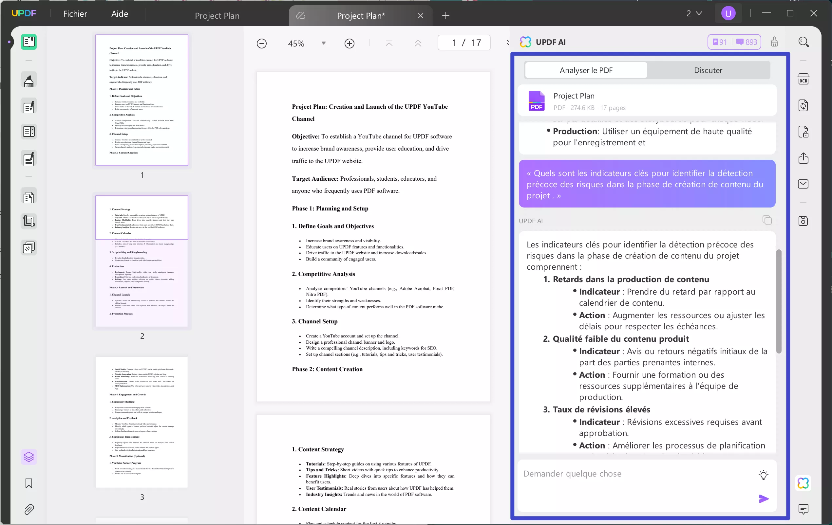This screenshot has width=832, height=525.
Task: Toggle the layers panel icon
Action: tap(29, 457)
